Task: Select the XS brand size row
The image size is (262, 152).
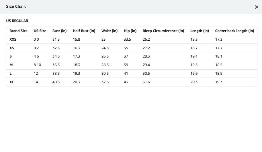Action: [12, 48]
